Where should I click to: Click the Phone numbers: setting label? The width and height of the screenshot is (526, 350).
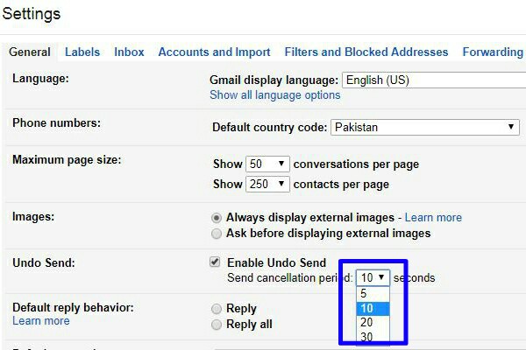coord(56,122)
